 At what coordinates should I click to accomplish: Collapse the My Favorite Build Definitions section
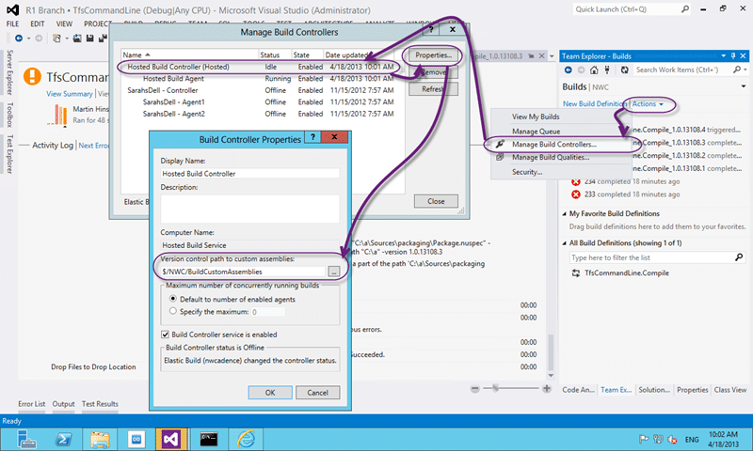pyautogui.click(x=564, y=214)
